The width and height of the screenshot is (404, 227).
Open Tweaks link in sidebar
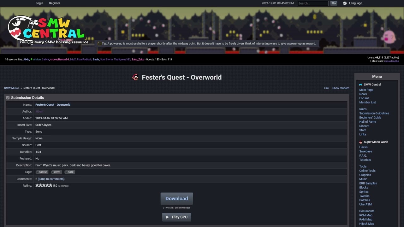pos(364,196)
